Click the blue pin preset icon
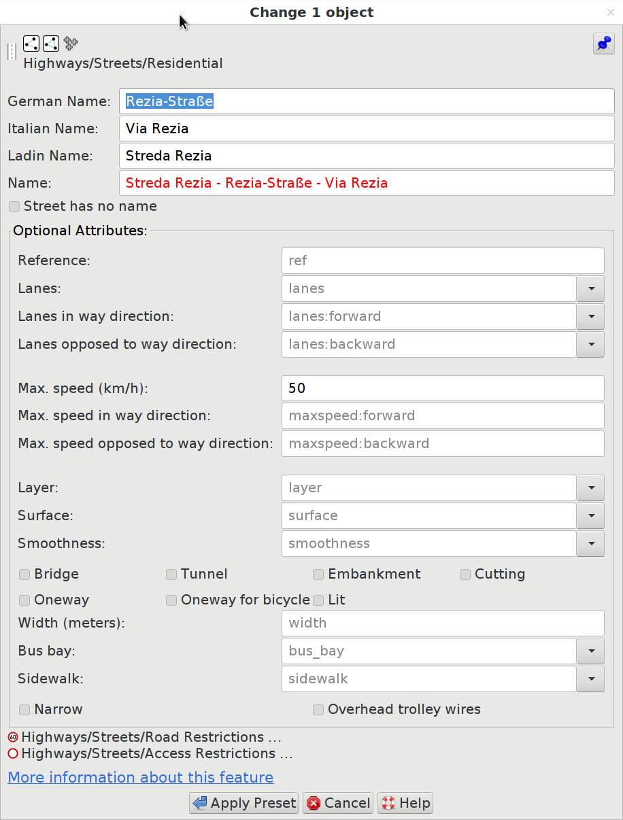This screenshot has width=623, height=820. click(603, 44)
